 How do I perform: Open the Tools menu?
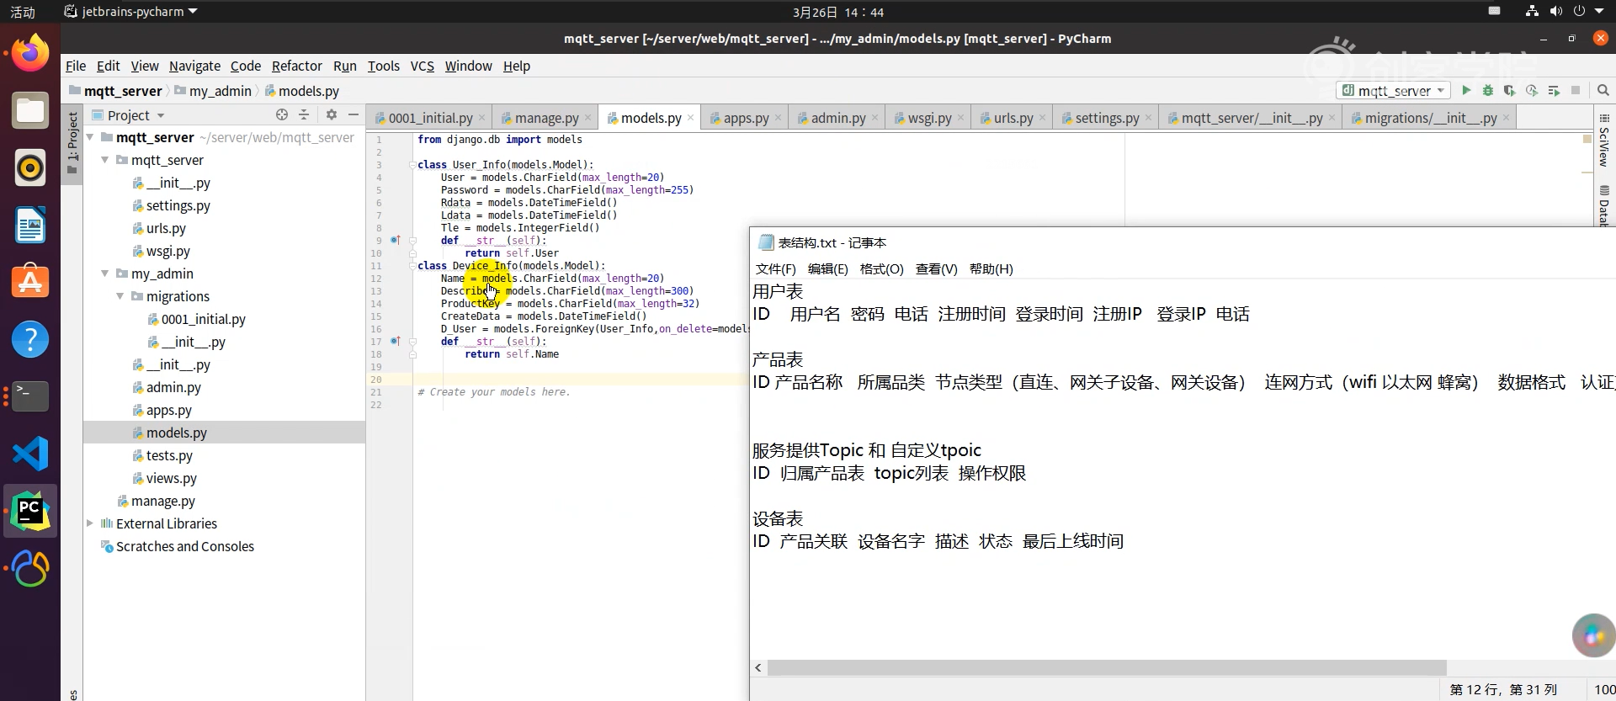pos(383,66)
